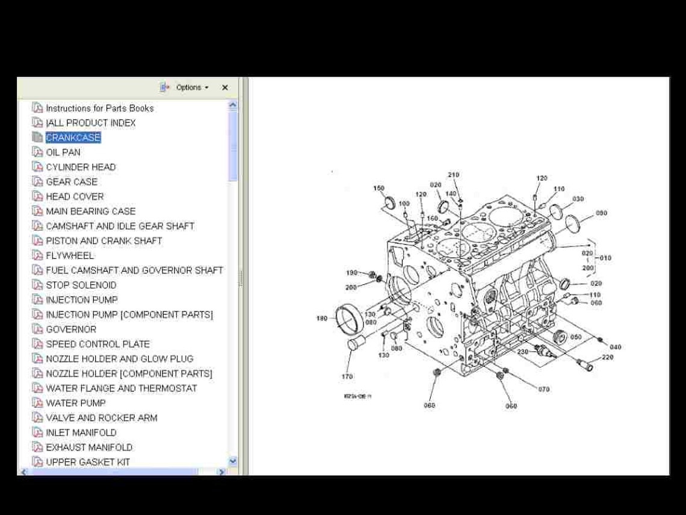Click the panel icon left of Options
The height and width of the screenshot is (515, 686).
[x=165, y=87]
